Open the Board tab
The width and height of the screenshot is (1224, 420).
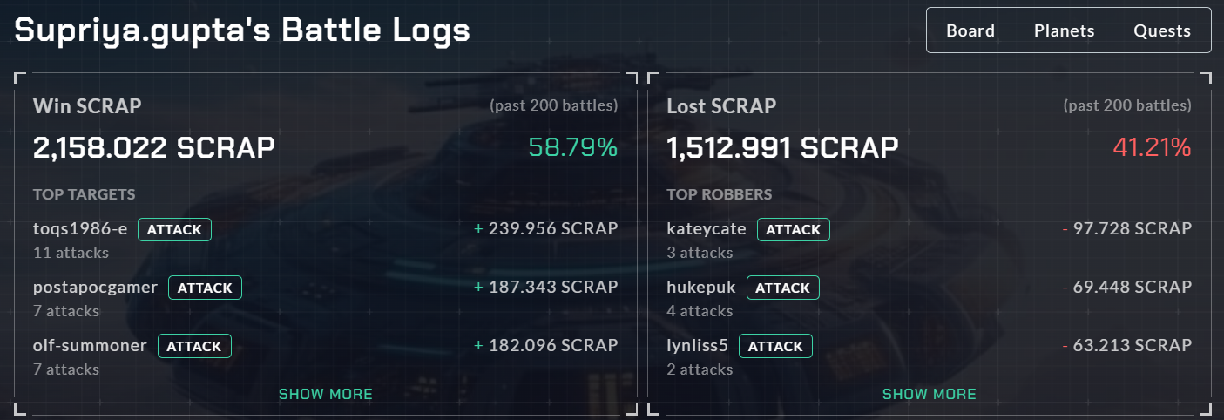point(970,30)
